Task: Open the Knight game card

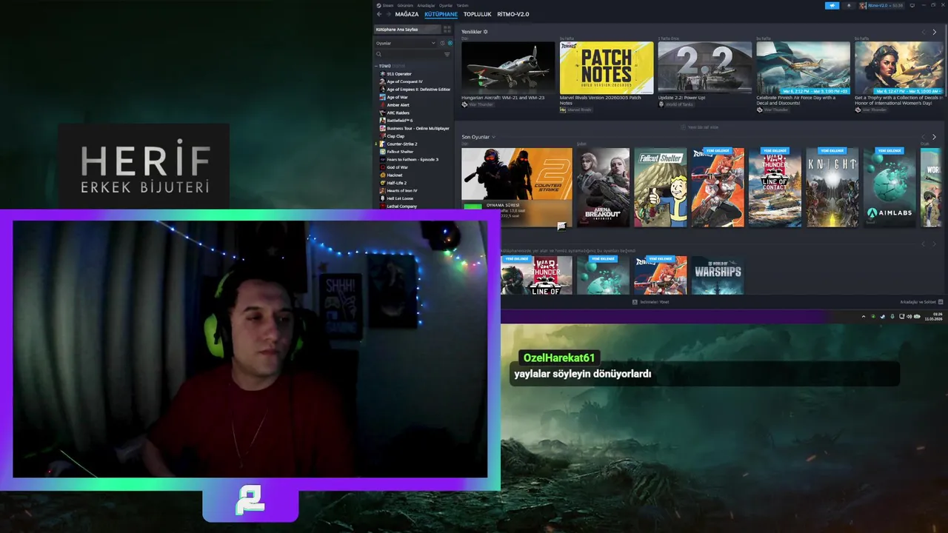Action: click(x=832, y=187)
